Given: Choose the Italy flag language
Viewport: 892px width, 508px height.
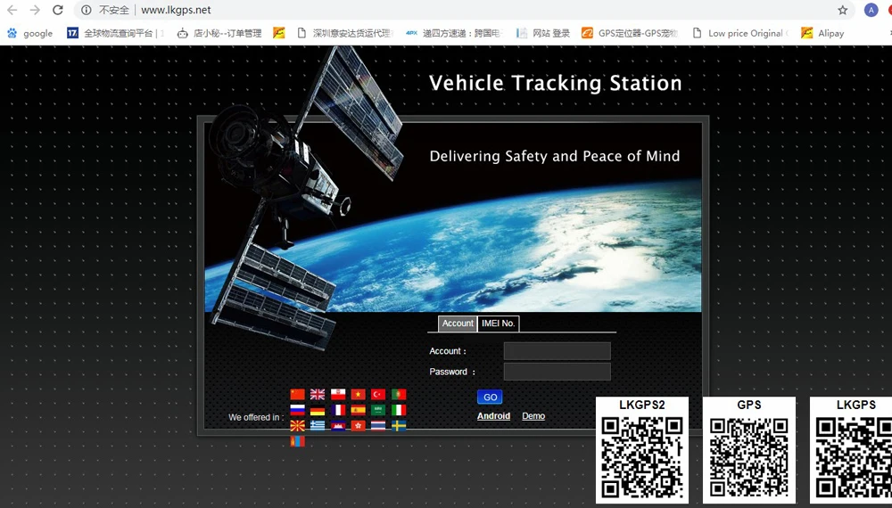Looking at the screenshot, I should click(x=399, y=410).
